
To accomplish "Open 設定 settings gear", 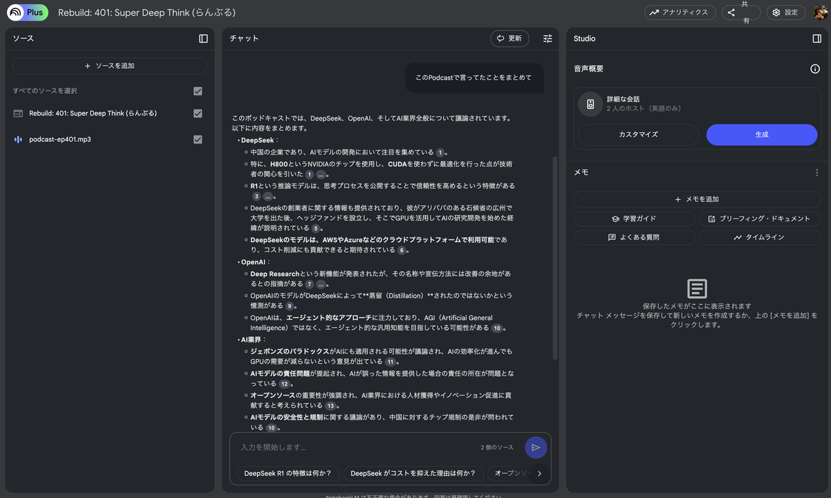I will pos(786,12).
